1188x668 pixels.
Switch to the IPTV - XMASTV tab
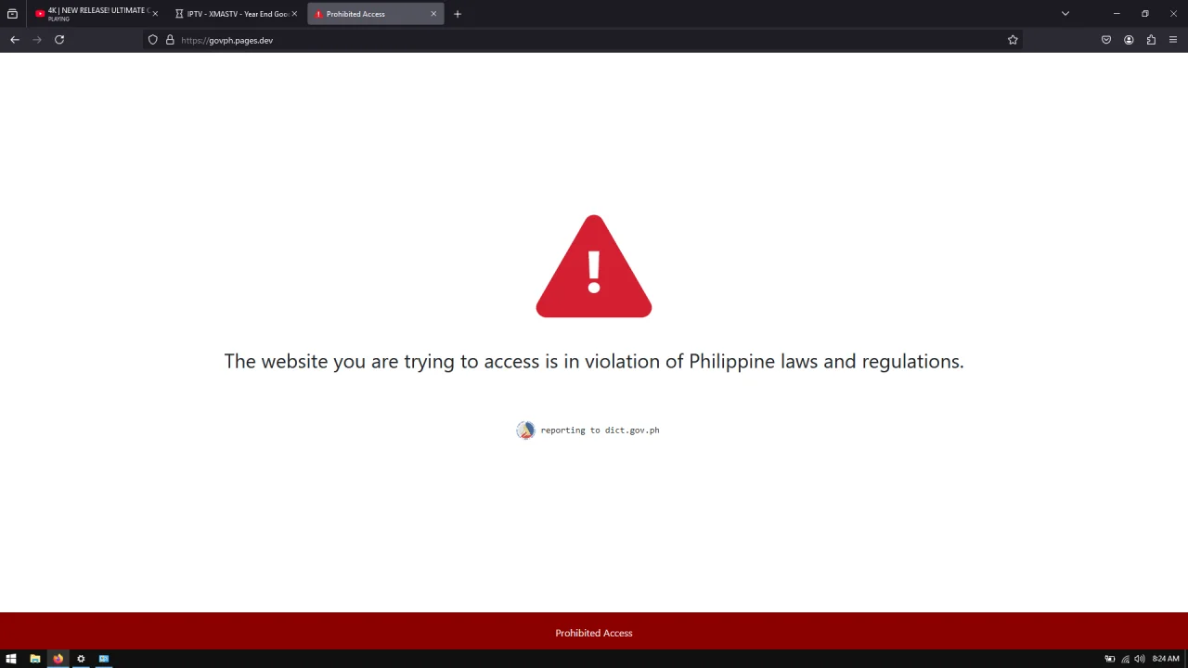(237, 14)
